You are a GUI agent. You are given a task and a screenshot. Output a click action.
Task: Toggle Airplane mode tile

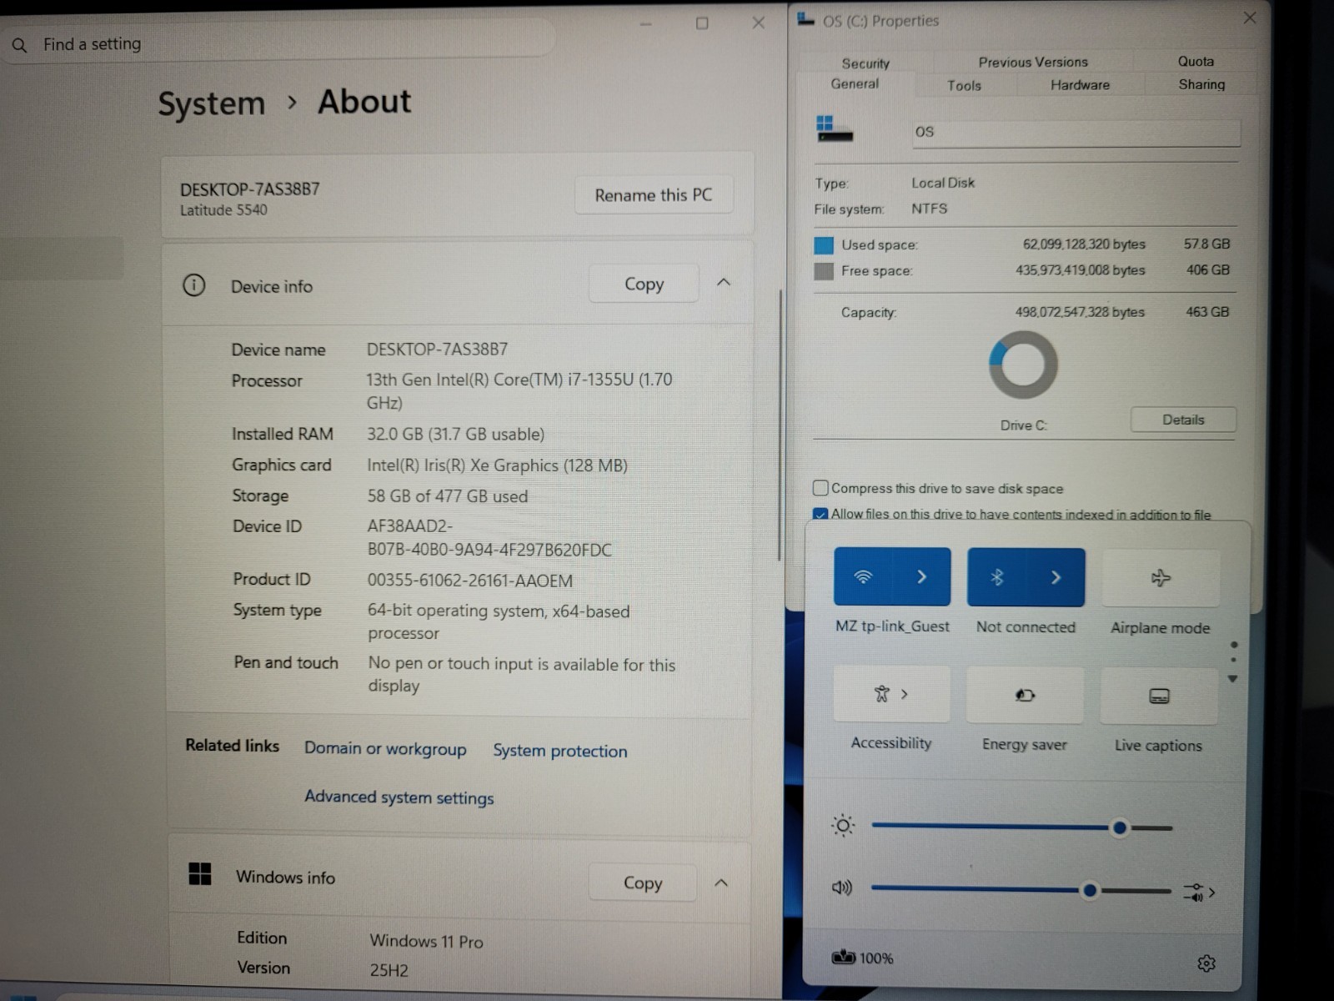point(1161,578)
